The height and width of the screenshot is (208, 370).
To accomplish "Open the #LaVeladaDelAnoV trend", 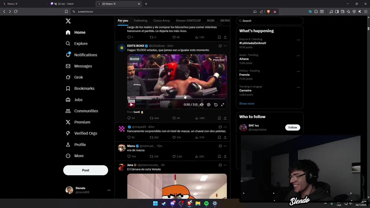I will (x=253, y=43).
